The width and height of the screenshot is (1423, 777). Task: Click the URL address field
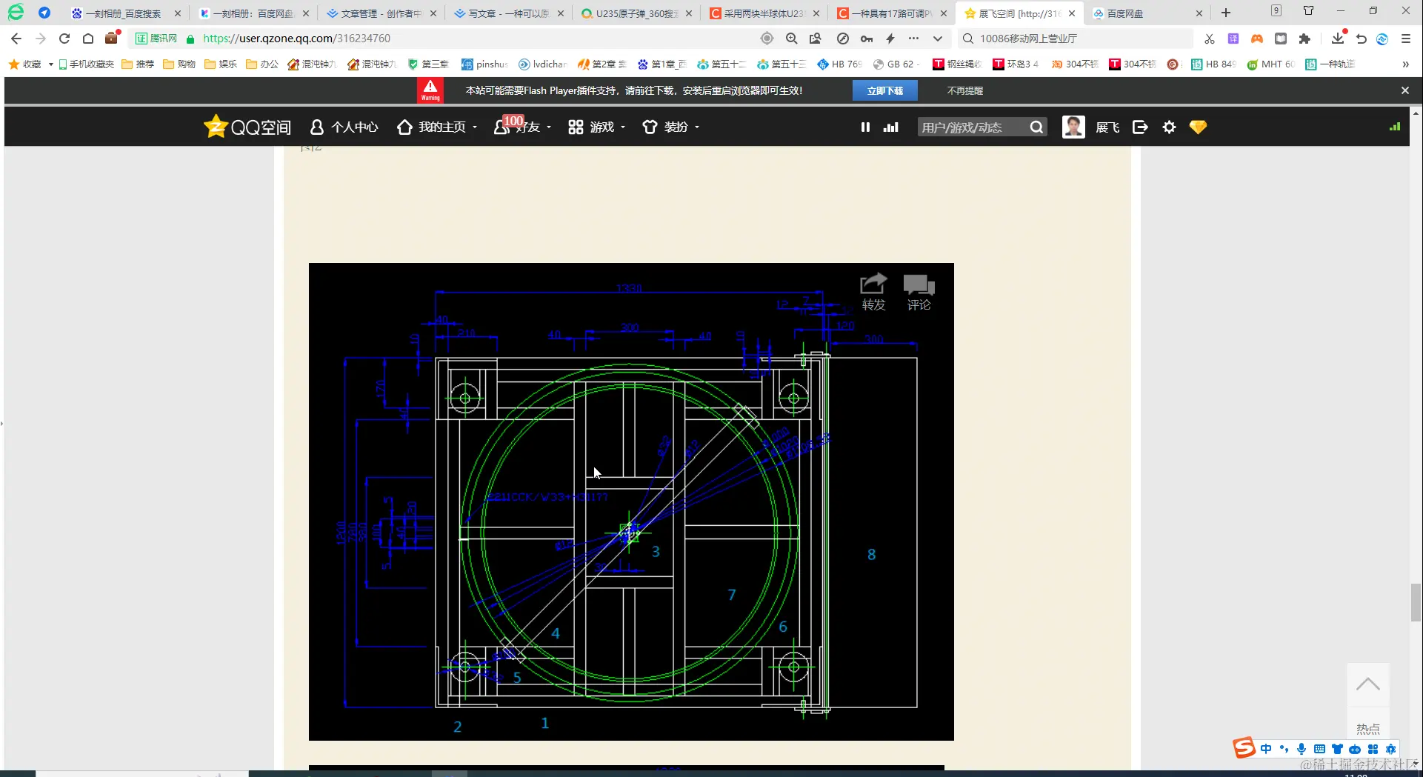click(x=474, y=39)
